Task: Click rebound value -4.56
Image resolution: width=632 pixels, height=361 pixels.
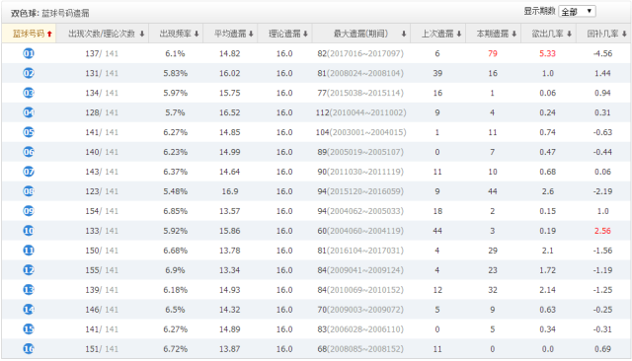Action: click(602, 53)
